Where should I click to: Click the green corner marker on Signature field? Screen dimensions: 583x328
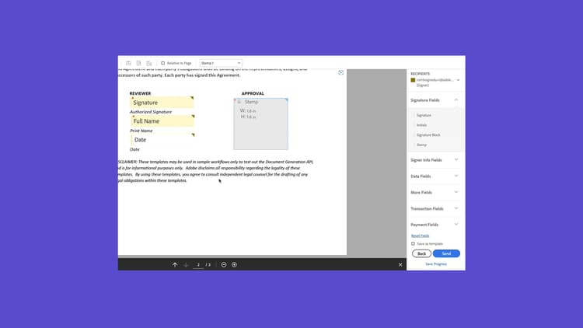coord(192,98)
